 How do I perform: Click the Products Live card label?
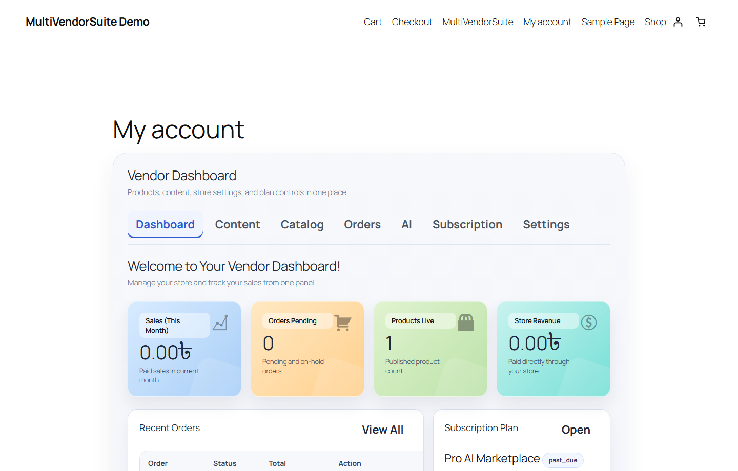coord(421,320)
